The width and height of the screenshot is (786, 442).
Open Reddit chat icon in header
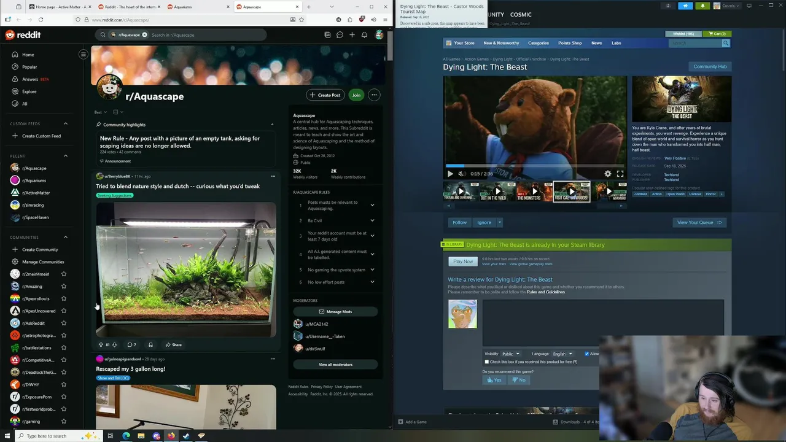pos(340,35)
